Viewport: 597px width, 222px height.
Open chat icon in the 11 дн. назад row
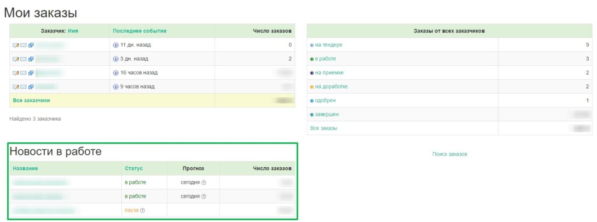tap(16, 45)
